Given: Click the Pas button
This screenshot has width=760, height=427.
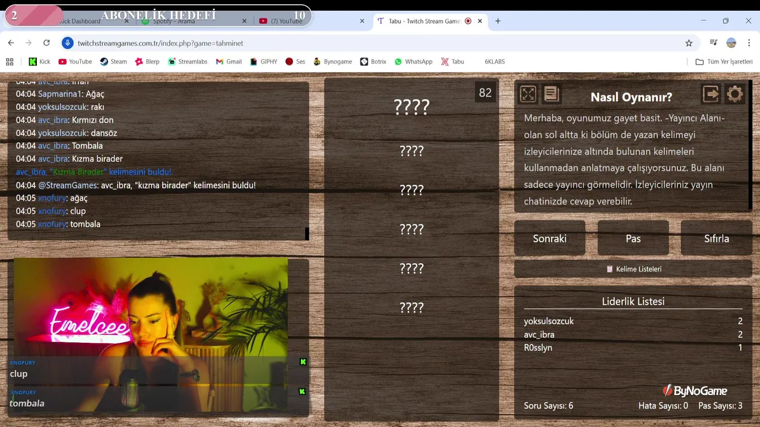Looking at the screenshot, I should (633, 238).
